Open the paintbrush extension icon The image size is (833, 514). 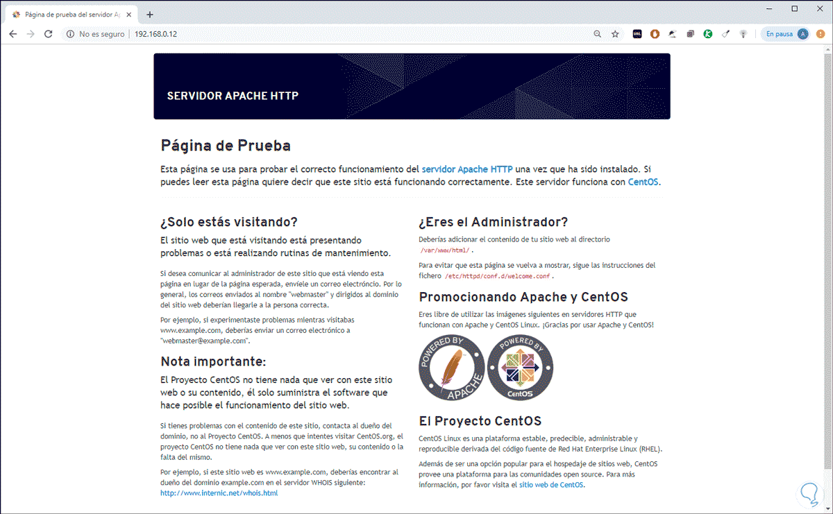725,34
